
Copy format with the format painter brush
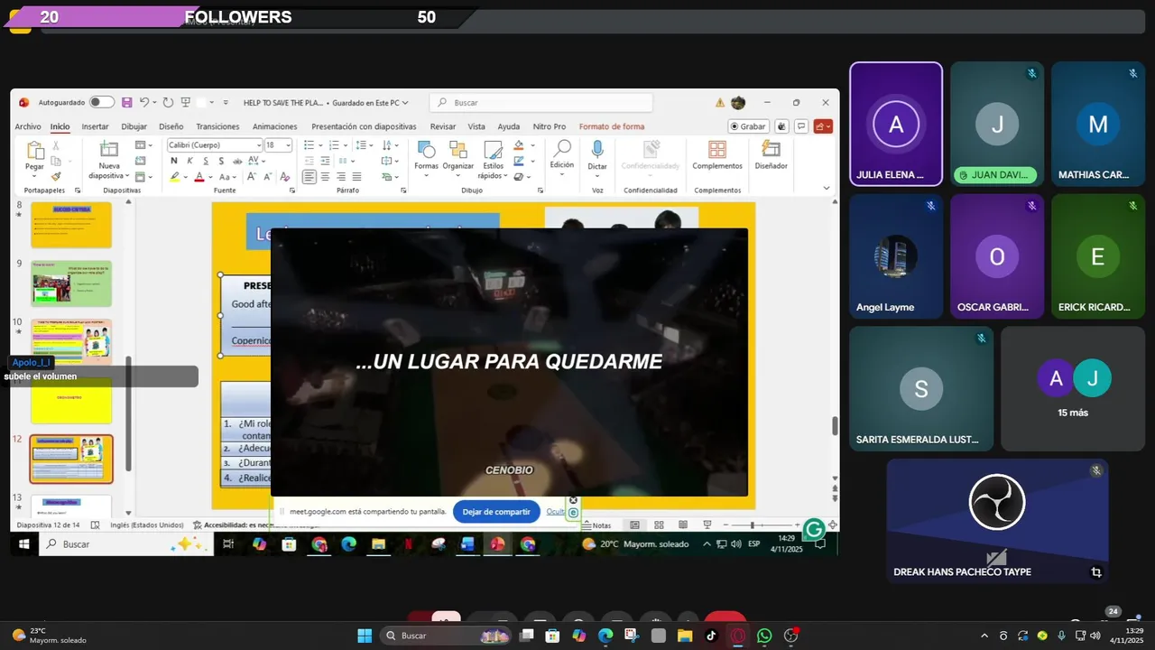(56, 176)
